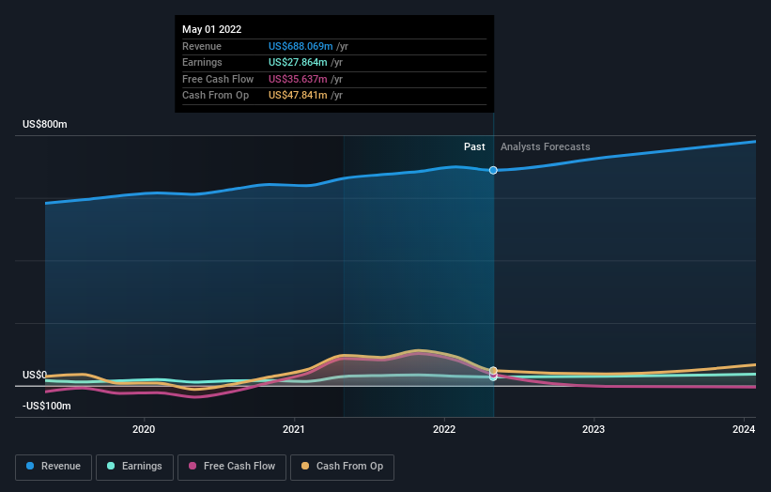Click the US$800m y-axis label
This screenshot has width=771, height=492.
[45, 124]
